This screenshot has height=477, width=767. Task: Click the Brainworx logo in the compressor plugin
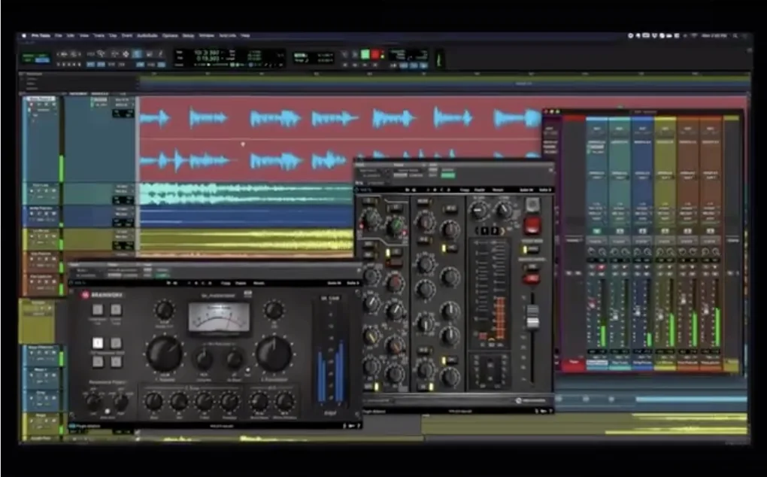pyautogui.click(x=103, y=295)
